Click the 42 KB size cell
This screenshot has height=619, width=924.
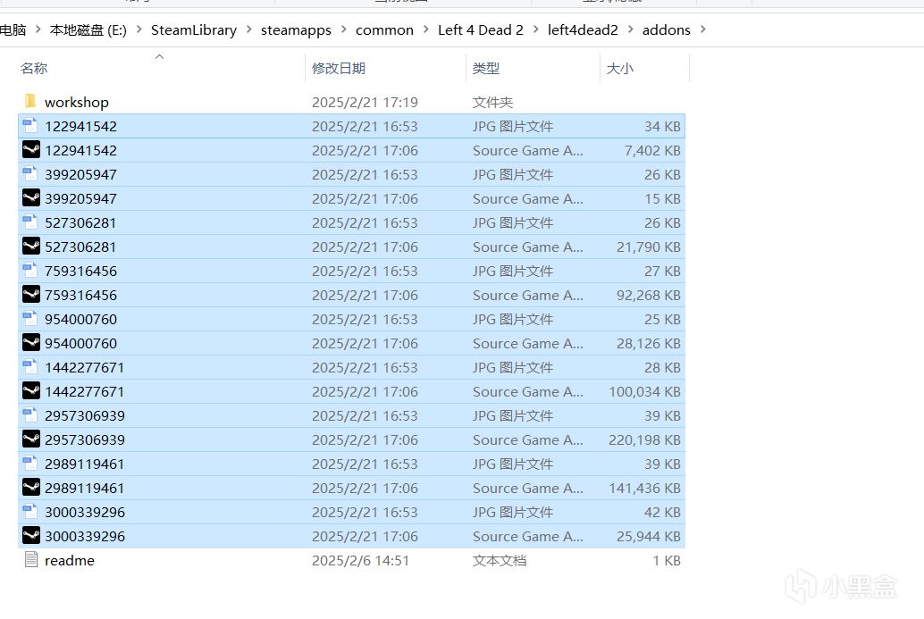tap(662, 513)
